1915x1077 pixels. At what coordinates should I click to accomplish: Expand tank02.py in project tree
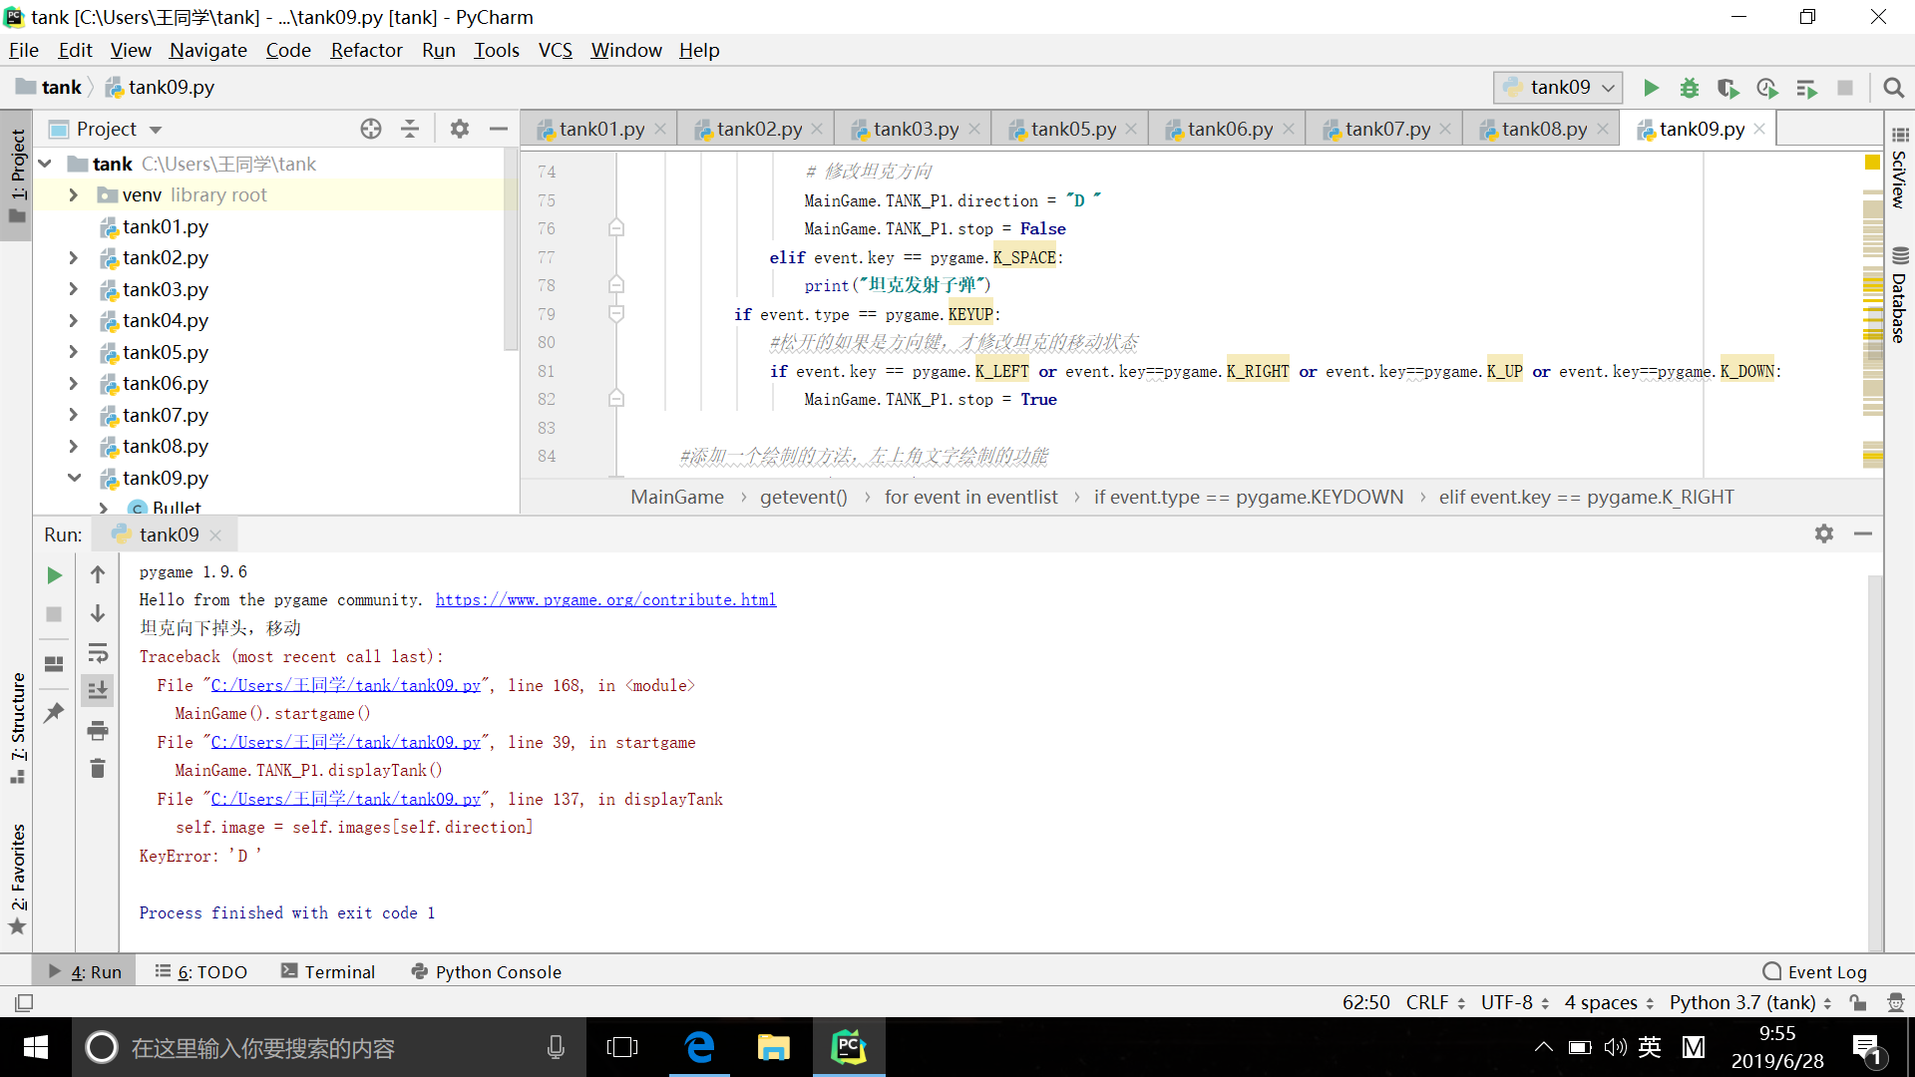coord(73,258)
